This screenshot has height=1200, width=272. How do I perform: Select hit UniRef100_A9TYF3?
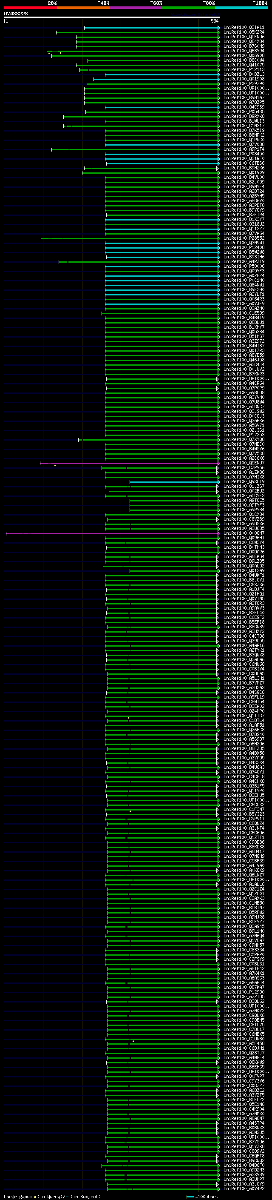point(244,505)
